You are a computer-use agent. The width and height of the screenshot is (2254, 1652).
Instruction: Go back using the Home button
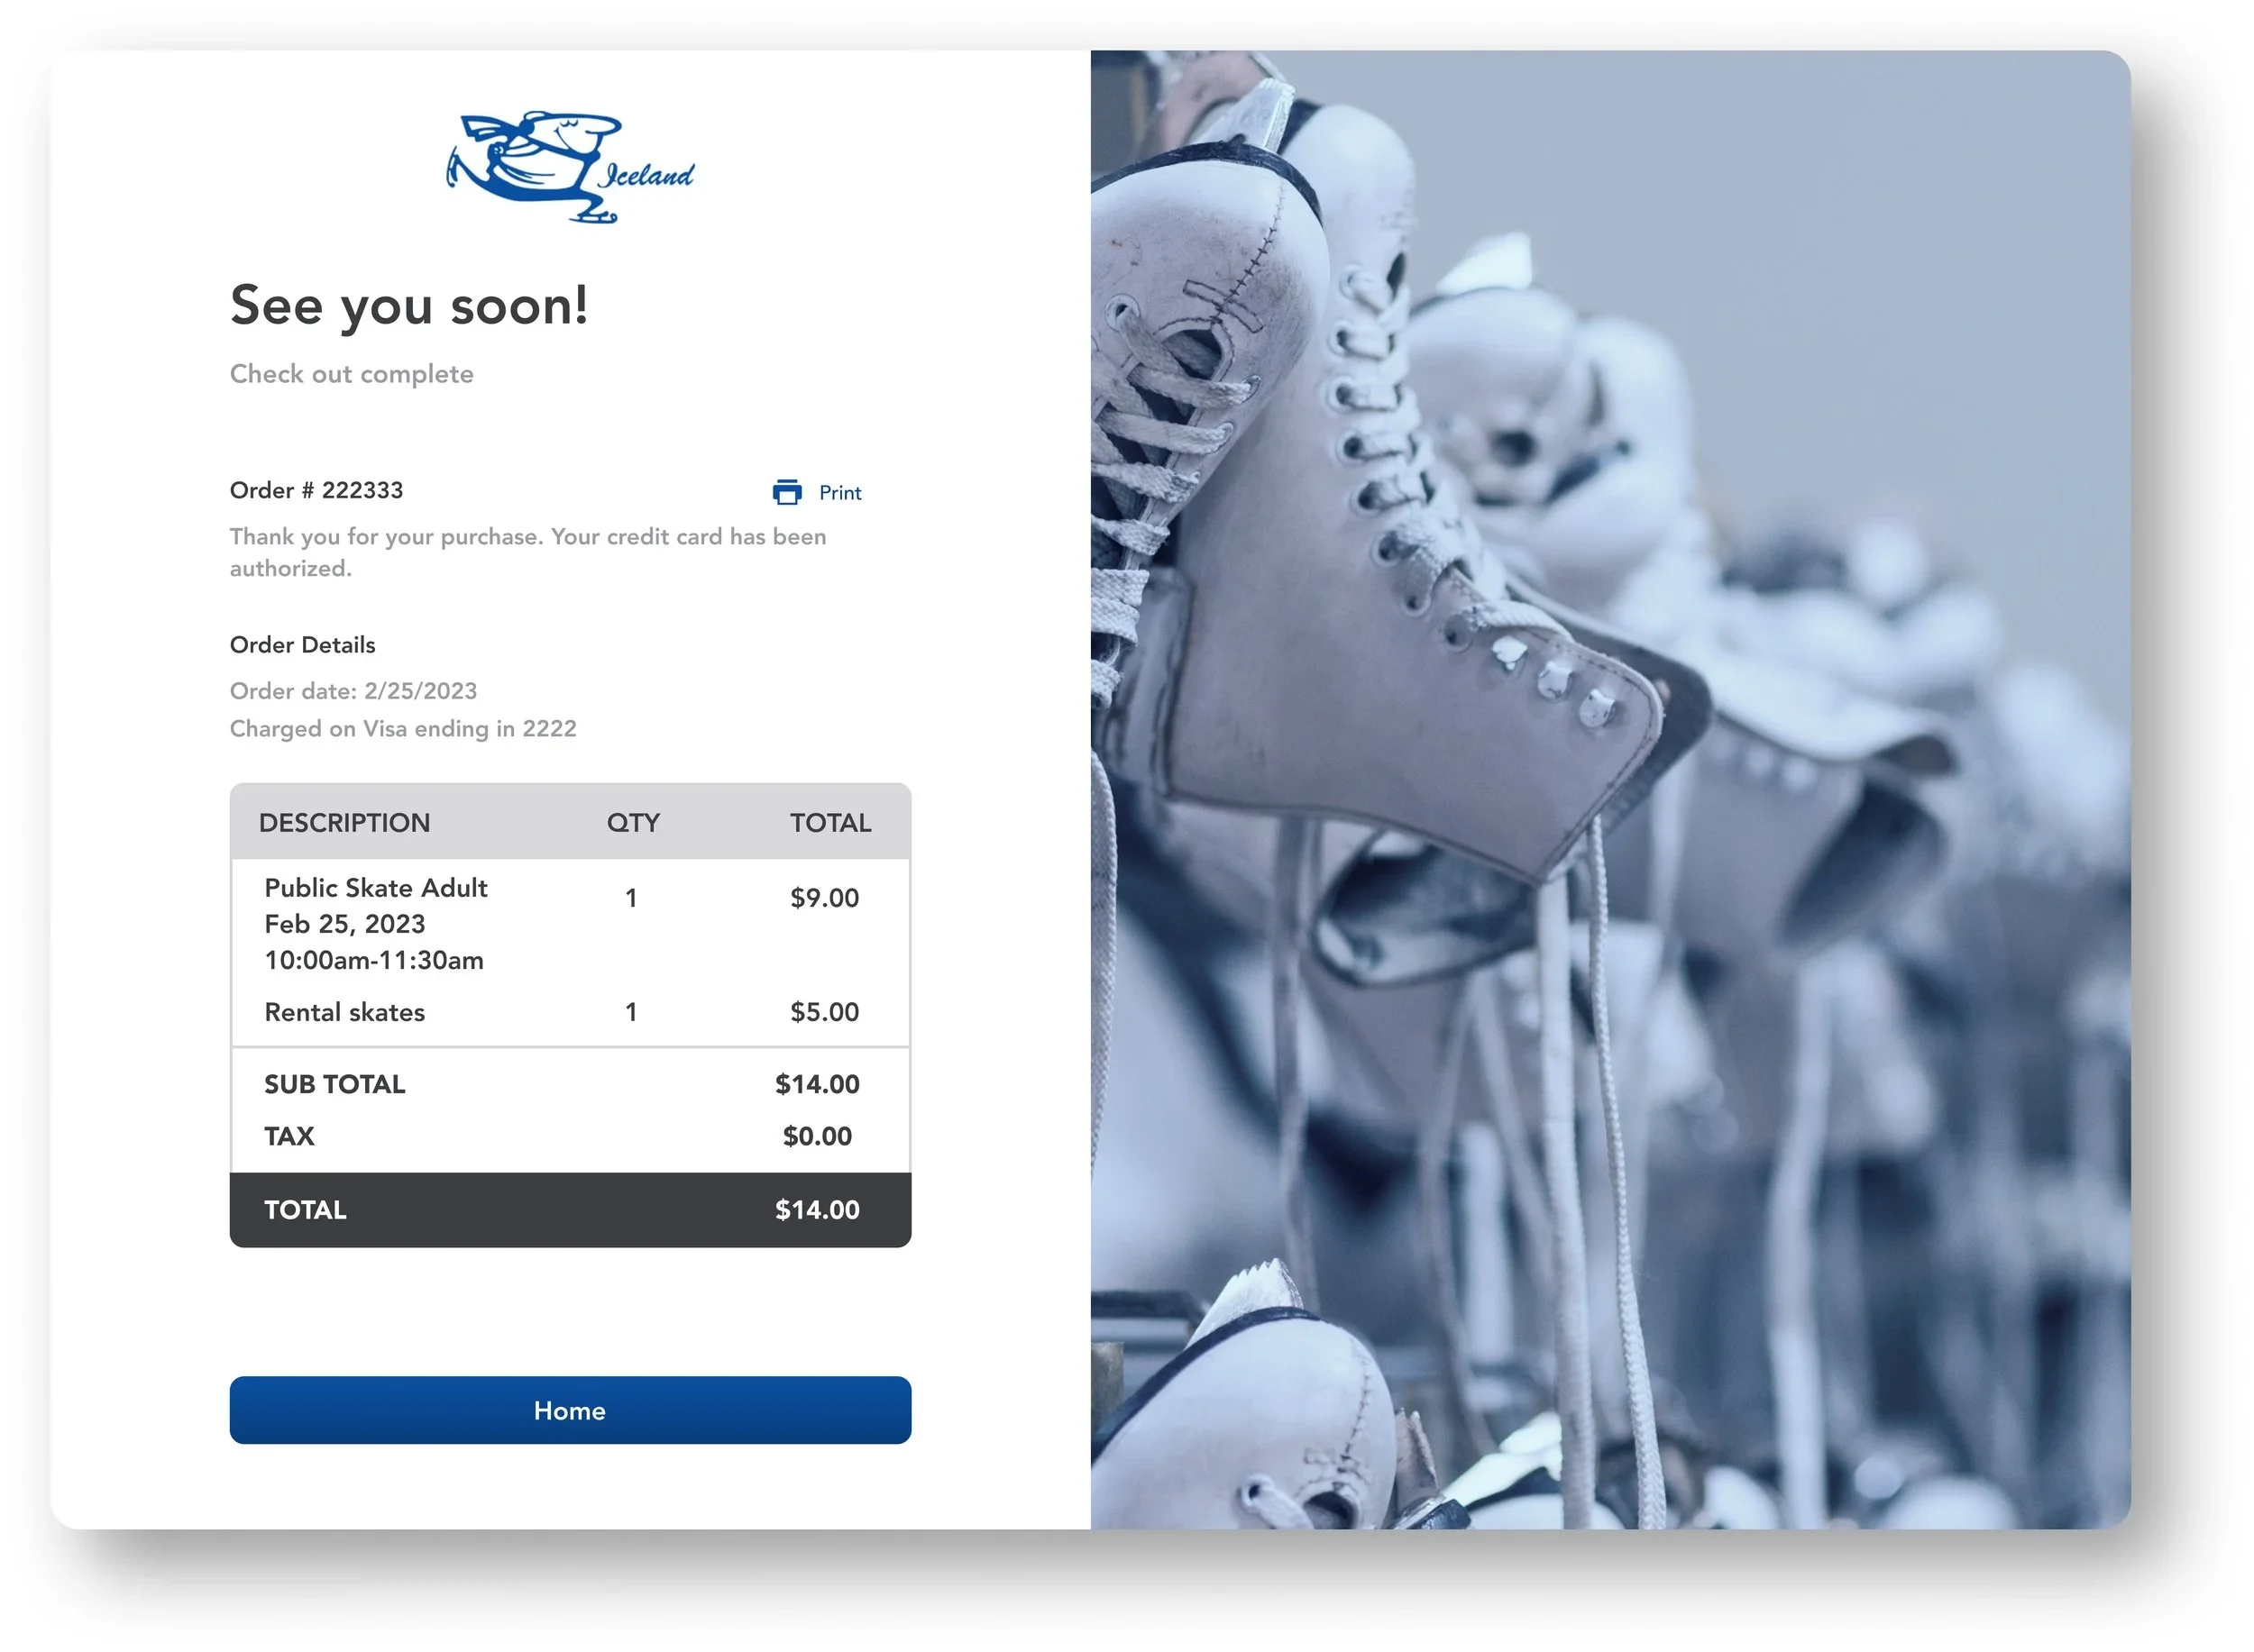pos(569,1410)
